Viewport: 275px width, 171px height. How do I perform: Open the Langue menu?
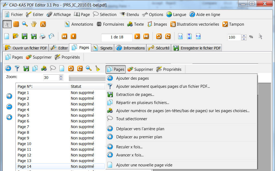coord(176,15)
